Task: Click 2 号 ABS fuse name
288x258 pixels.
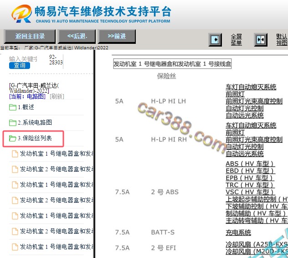Action: tap(165, 192)
